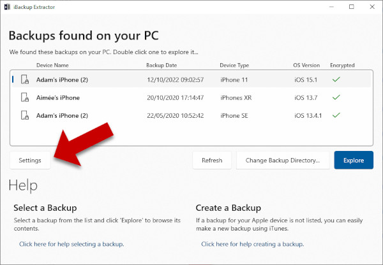This screenshot has width=383, height=265.
Task: Click the Refresh button
Action: [212, 160]
